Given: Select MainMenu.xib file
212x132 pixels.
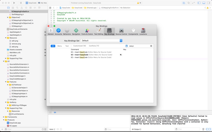Looking at the screenshot, I should 15,53.
